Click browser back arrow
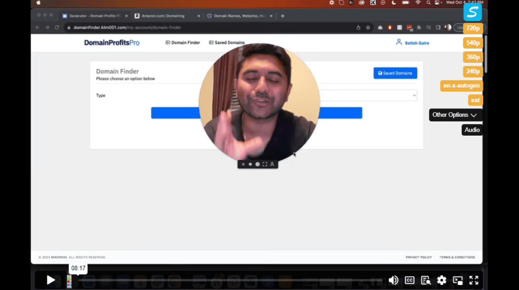Viewport: 519px width, 290px height. (38, 27)
